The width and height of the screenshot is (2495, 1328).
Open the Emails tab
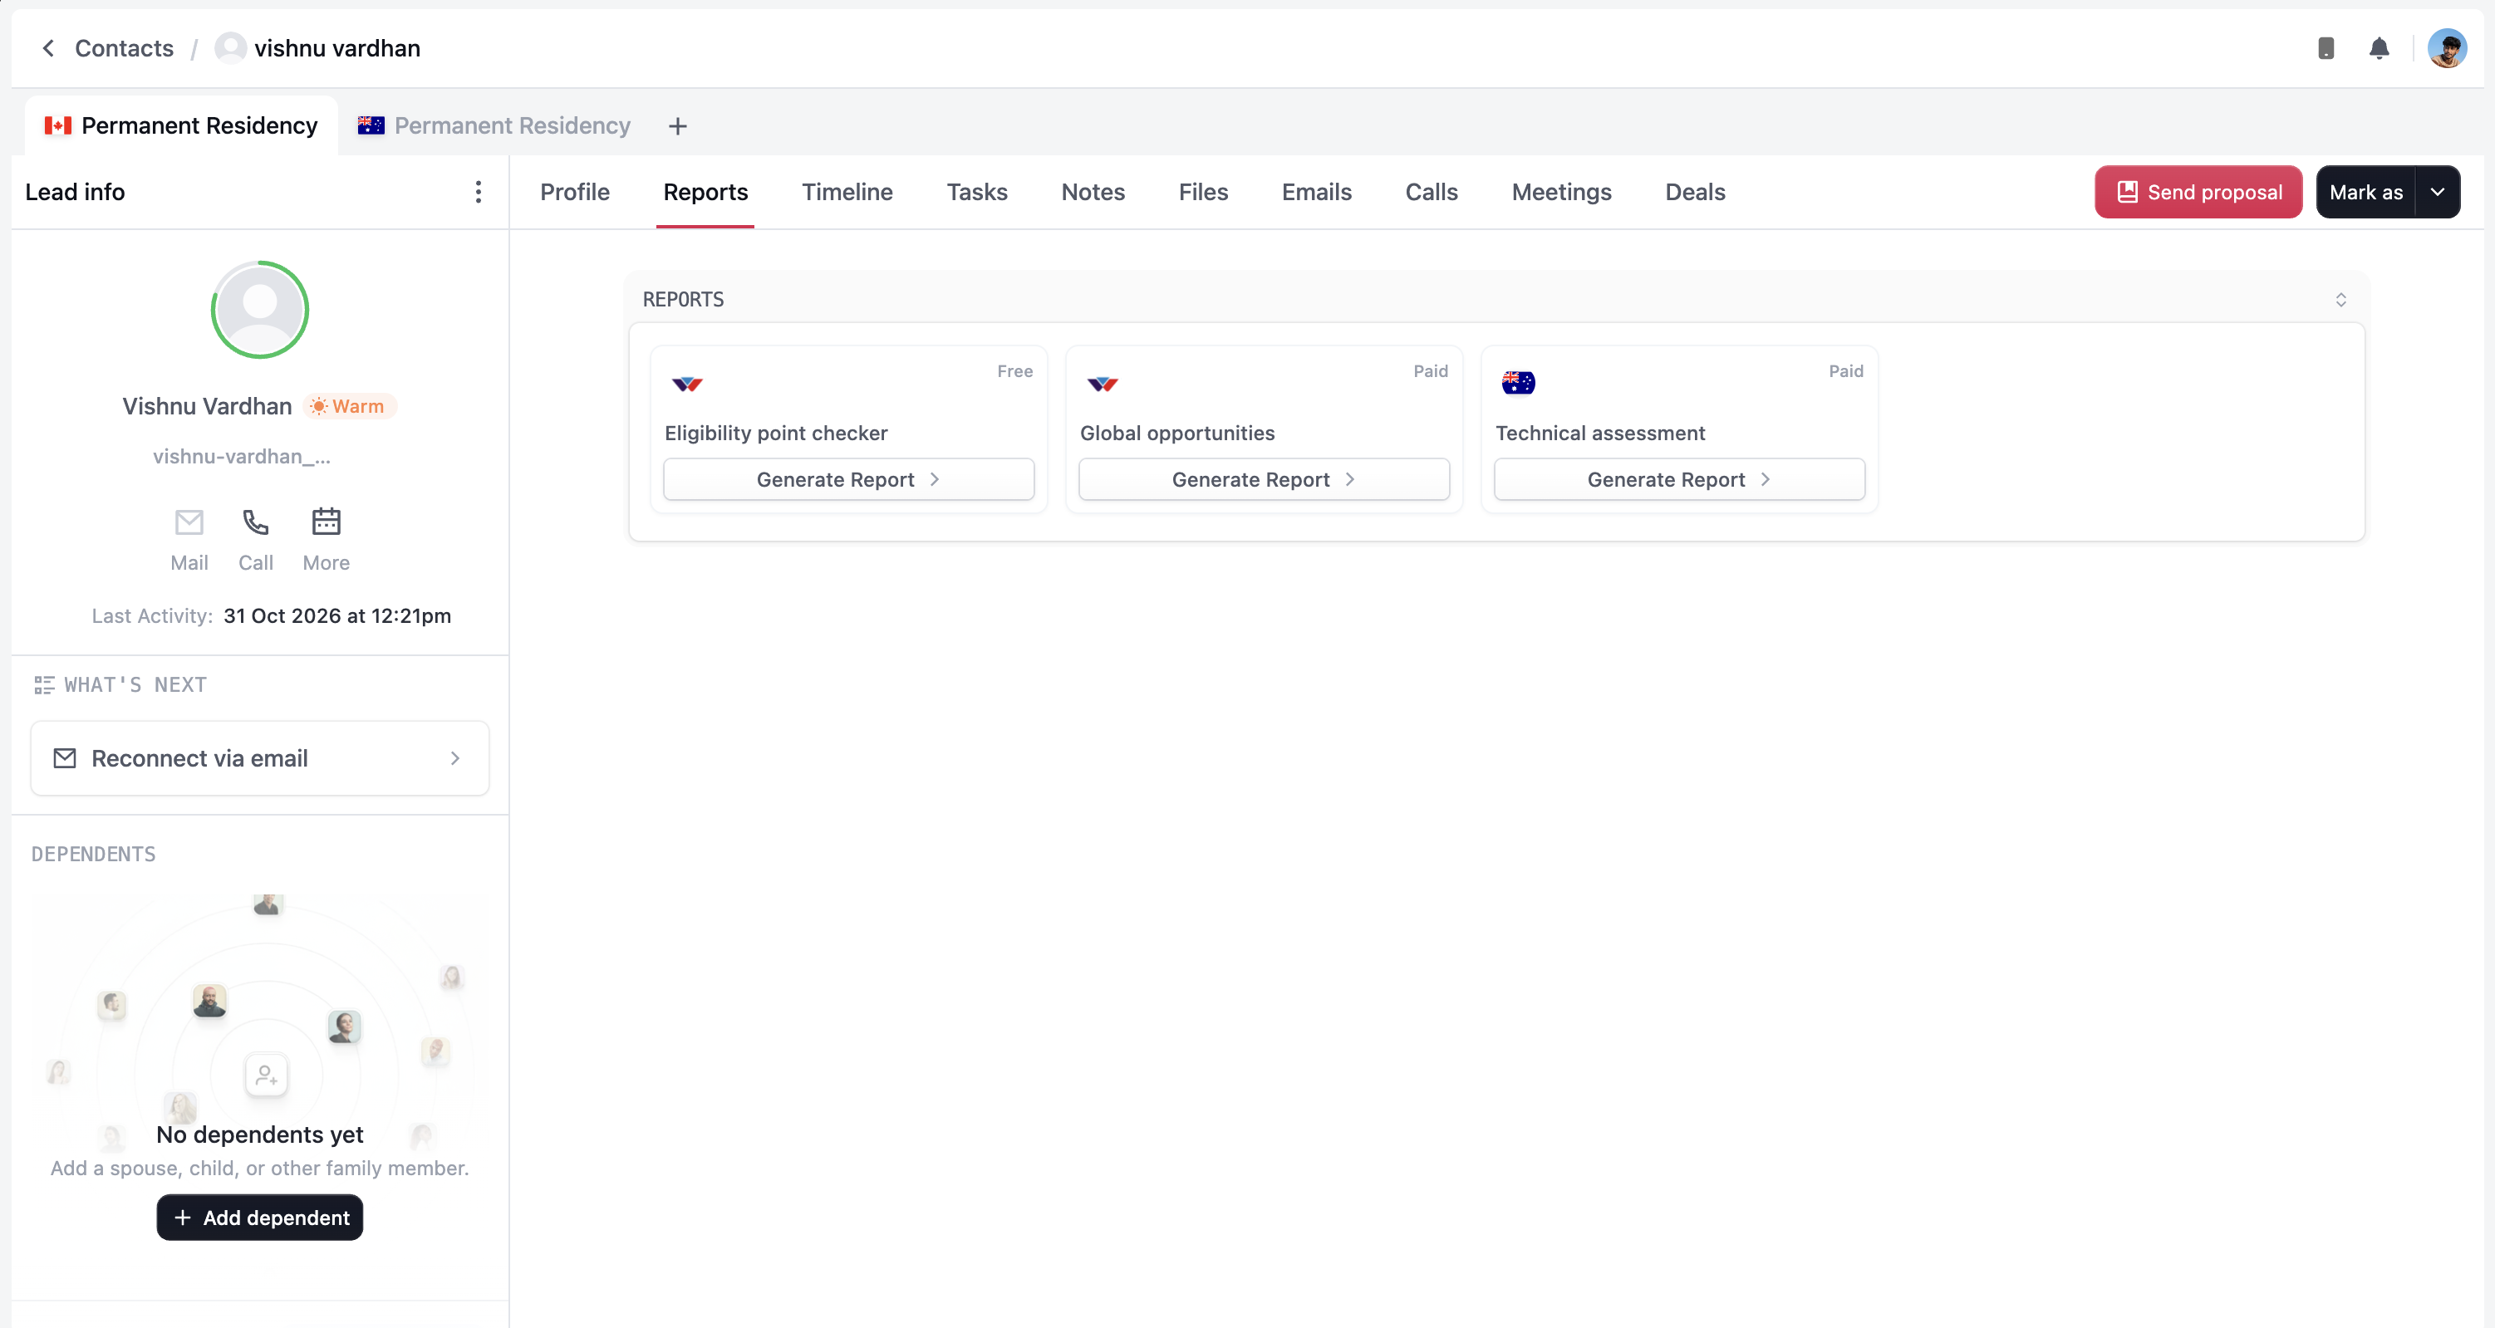point(1316,192)
